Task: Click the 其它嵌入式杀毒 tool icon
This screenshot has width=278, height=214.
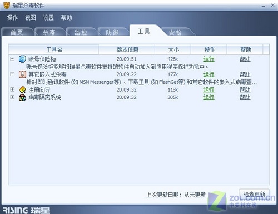Action: 22,74
